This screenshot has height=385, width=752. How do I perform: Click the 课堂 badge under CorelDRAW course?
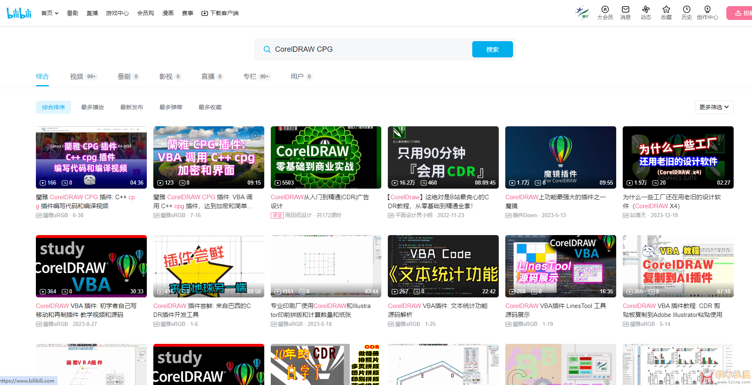tap(277, 215)
